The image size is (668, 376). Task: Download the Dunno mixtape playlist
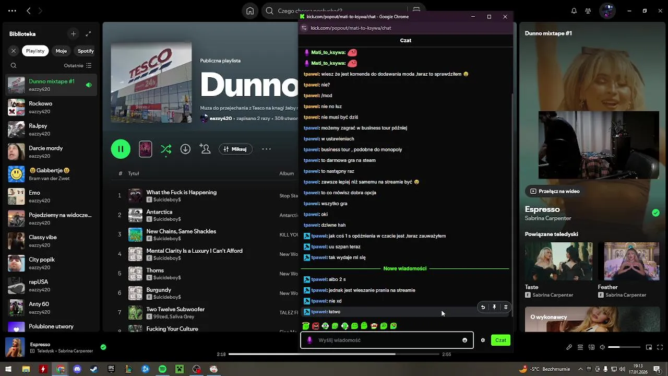coord(185,149)
